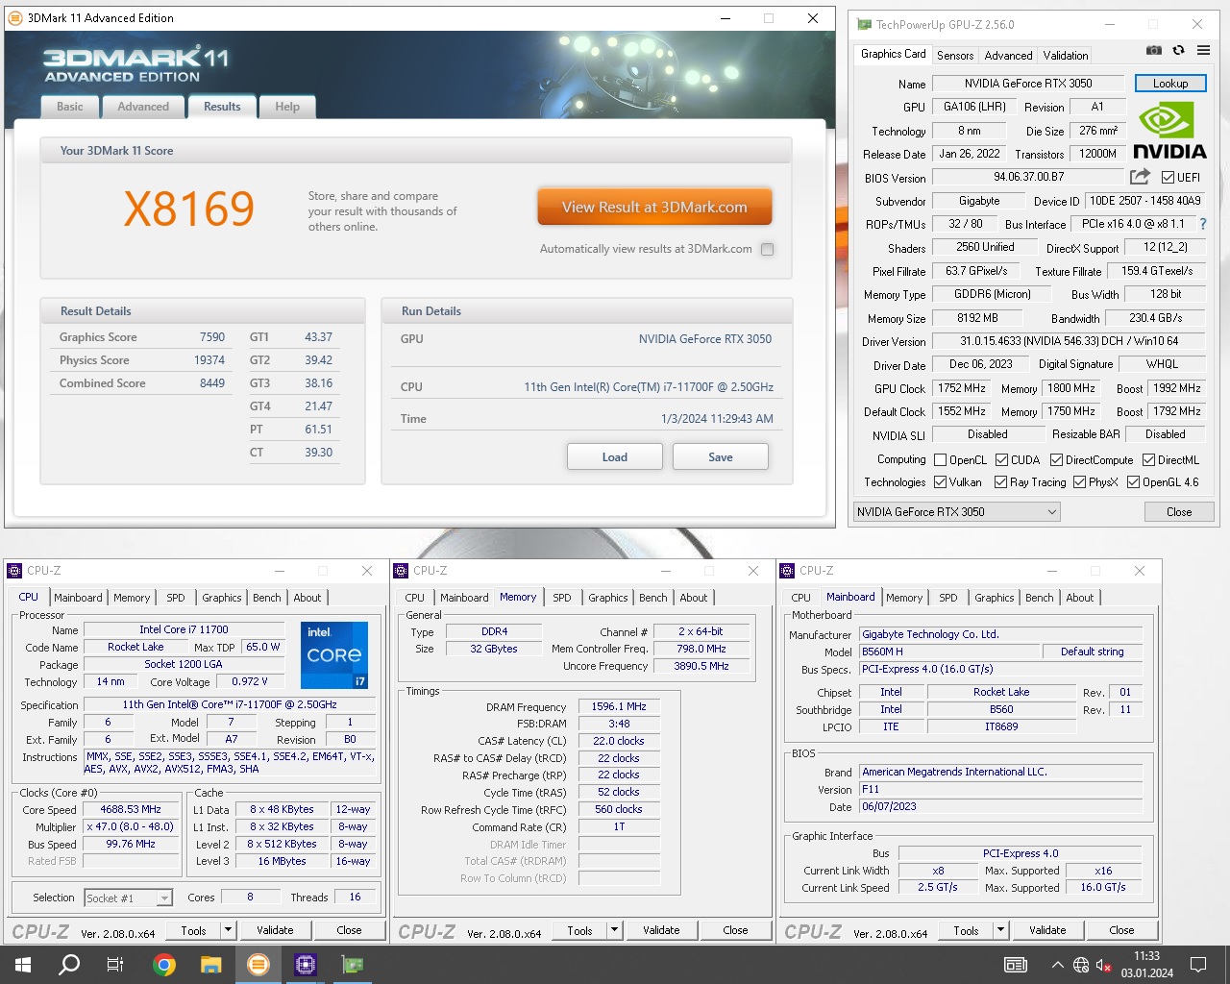Image resolution: width=1230 pixels, height=984 pixels.
Task: Toggle Vulkan checkbox
Action: point(941,482)
